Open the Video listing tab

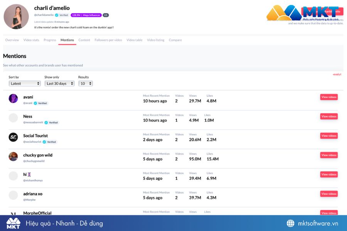point(156,40)
